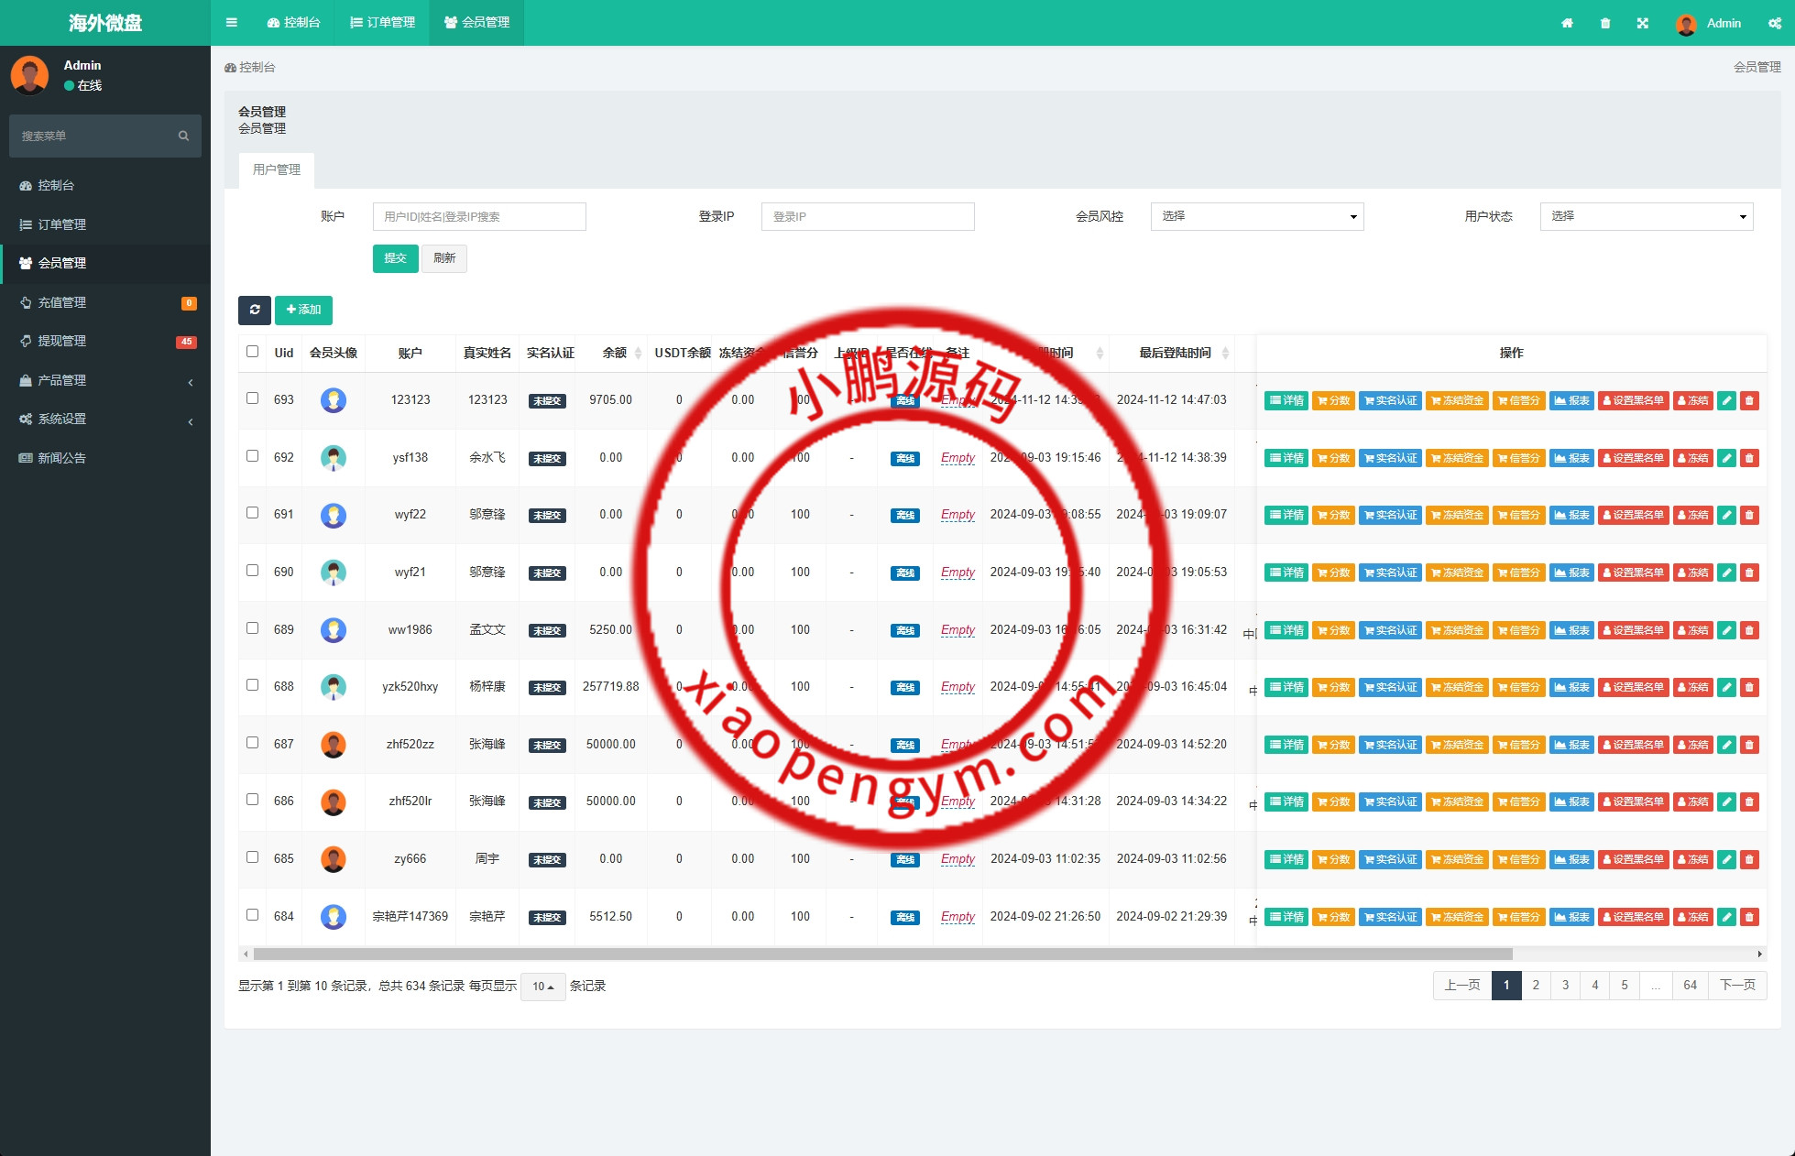Viewport: 1795px width, 1156px height.
Task: Open 控制台 in the sidebar
Action: pos(105,185)
